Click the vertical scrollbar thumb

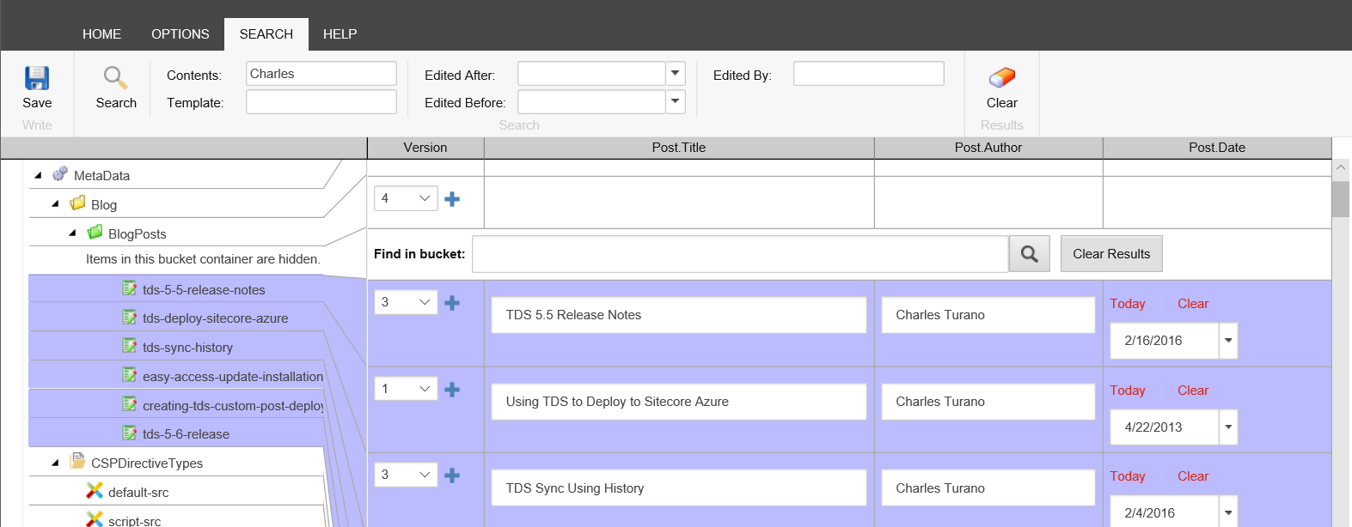pyautogui.click(x=1341, y=199)
